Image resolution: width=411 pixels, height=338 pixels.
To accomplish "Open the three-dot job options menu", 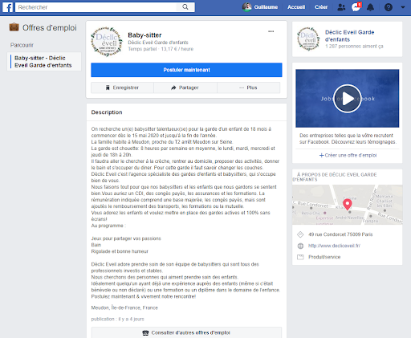I will (271, 31).
